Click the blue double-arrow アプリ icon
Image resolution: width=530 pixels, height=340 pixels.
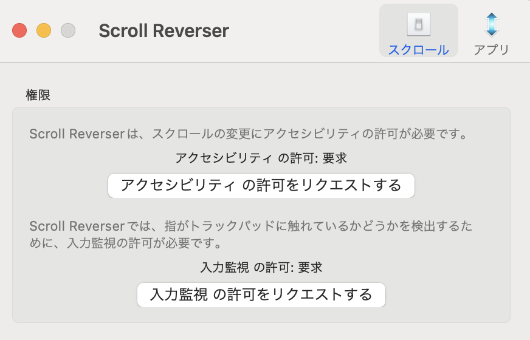tap(491, 24)
